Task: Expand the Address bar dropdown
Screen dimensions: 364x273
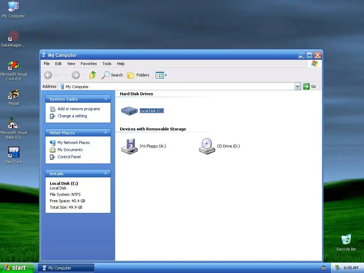Action: [298, 87]
